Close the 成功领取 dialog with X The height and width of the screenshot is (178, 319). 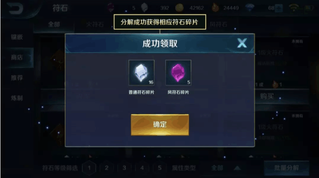242,43
